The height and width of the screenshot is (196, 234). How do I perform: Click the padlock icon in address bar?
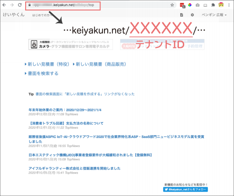29,5
